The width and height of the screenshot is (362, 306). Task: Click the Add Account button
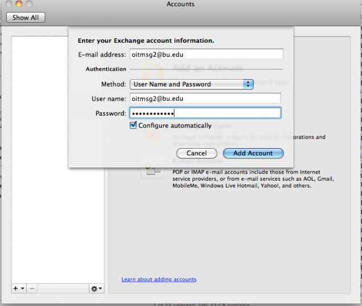pos(253,153)
